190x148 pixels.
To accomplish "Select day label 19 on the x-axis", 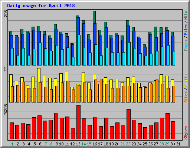I will pyautogui.click(x=111, y=144).
